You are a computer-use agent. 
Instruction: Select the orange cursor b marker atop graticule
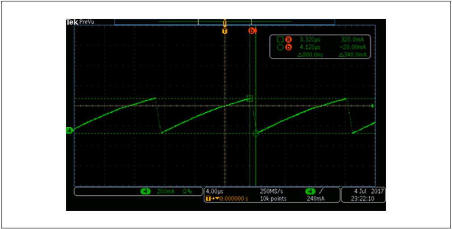[252, 30]
